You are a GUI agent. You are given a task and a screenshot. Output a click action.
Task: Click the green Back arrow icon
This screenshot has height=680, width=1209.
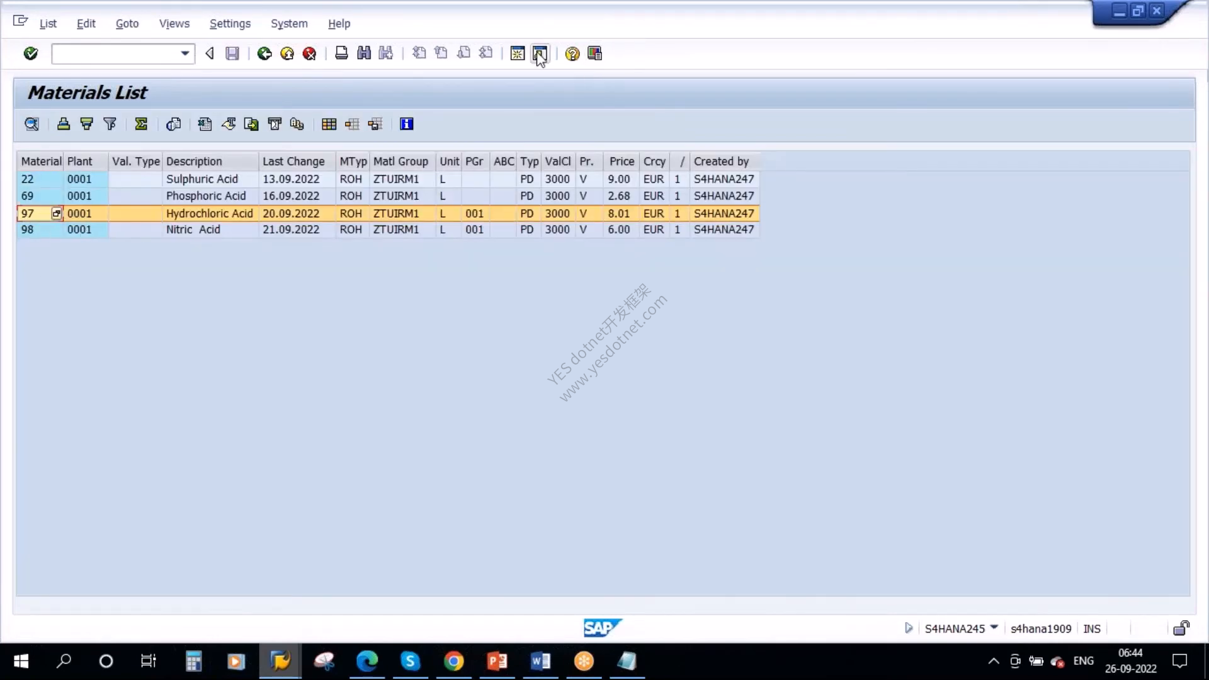[264, 54]
